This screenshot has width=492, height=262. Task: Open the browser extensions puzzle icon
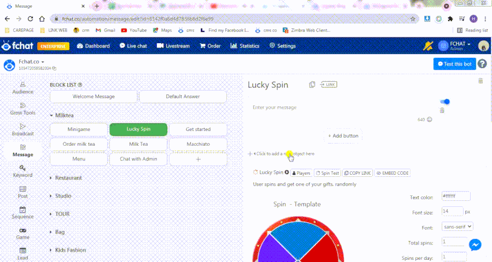coord(450,19)
